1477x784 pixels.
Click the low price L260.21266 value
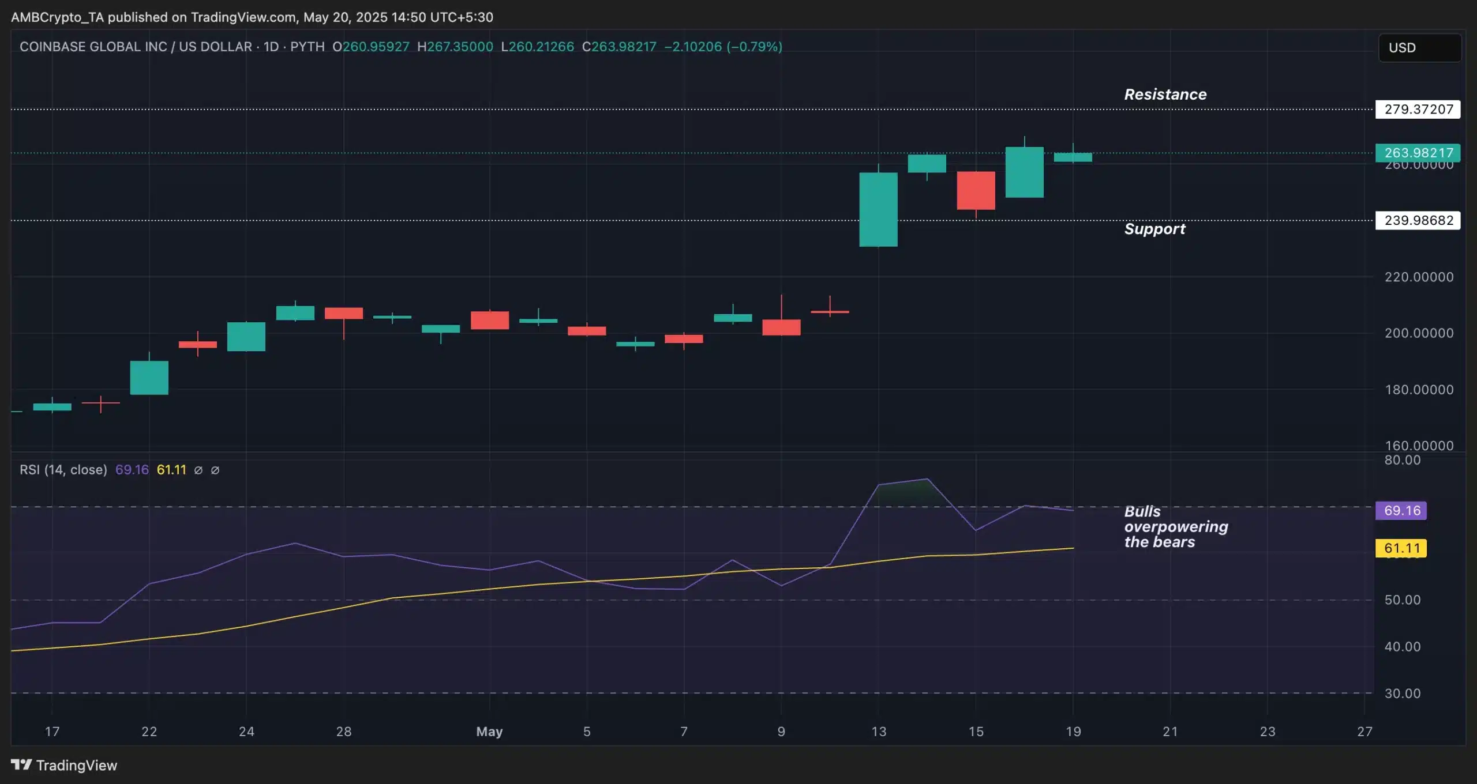(x=537, y=47)
